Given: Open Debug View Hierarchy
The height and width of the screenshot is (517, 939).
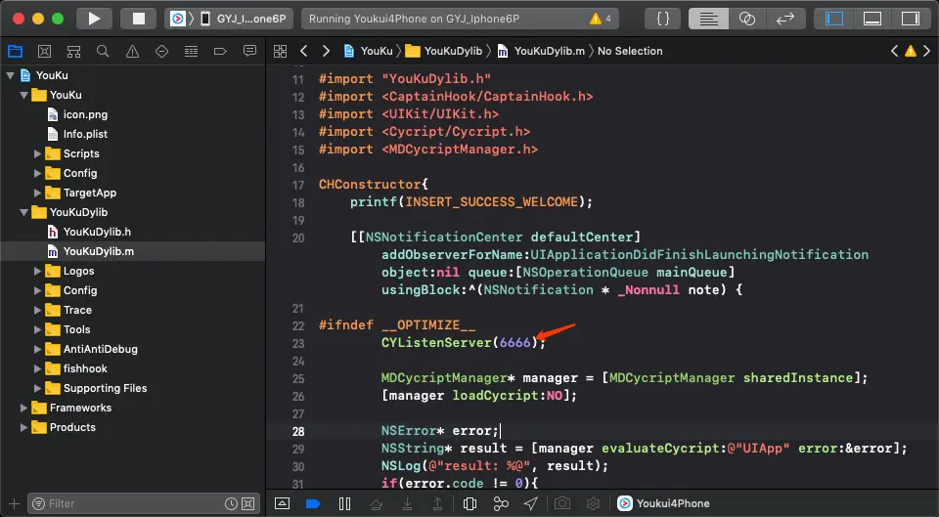Looking at the screenshot, I should [x=470, y=504].
